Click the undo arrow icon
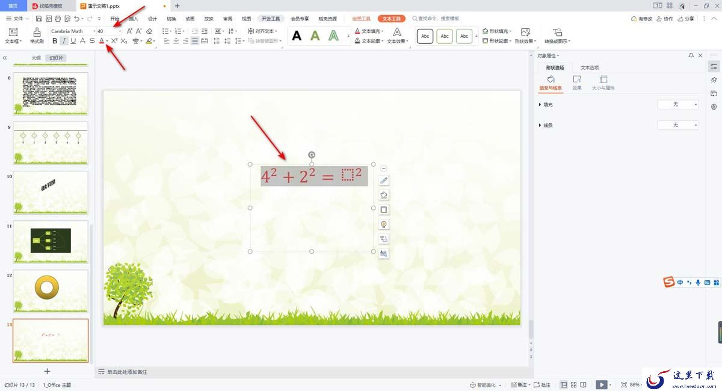 [78, 19]
